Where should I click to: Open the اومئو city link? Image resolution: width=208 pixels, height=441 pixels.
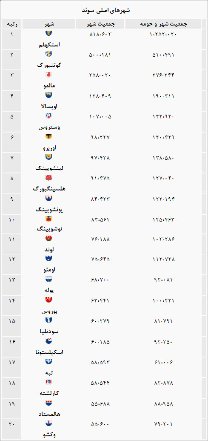48,269
